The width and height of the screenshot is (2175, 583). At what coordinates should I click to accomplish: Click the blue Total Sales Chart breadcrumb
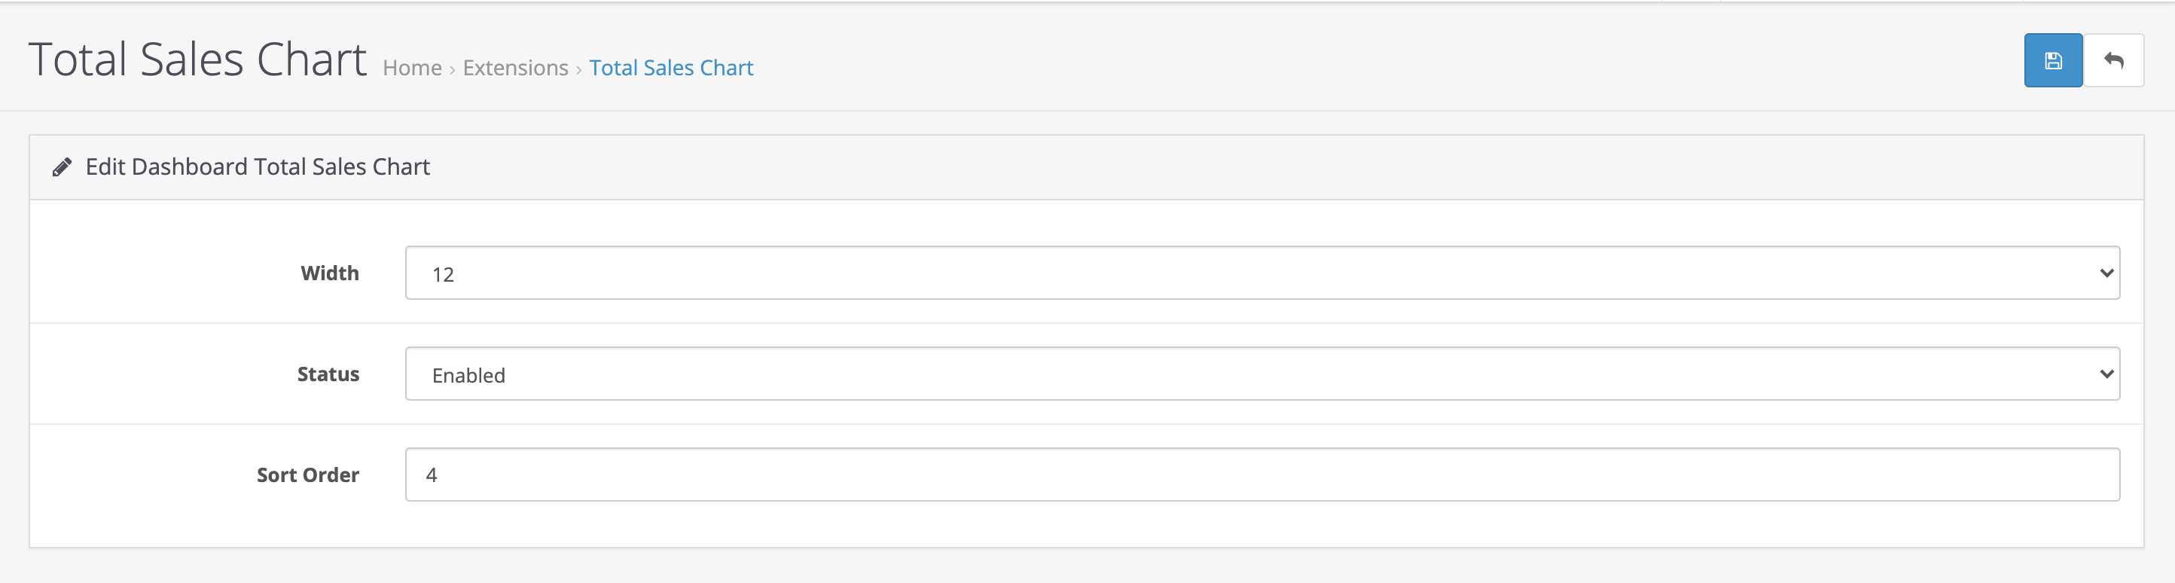coord(671,68)
